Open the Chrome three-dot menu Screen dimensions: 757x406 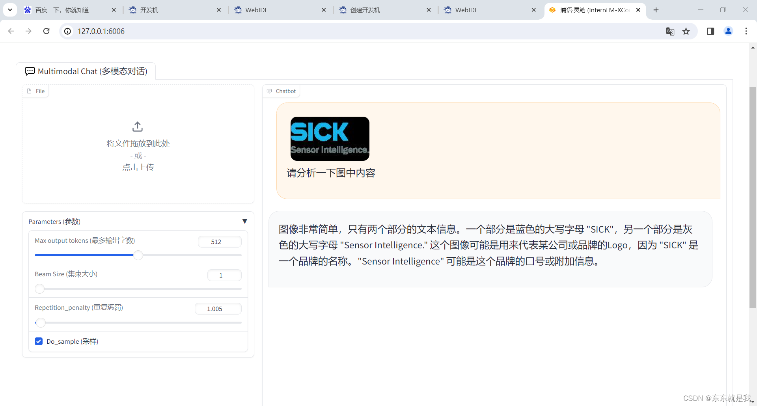(x=746, y=31)
